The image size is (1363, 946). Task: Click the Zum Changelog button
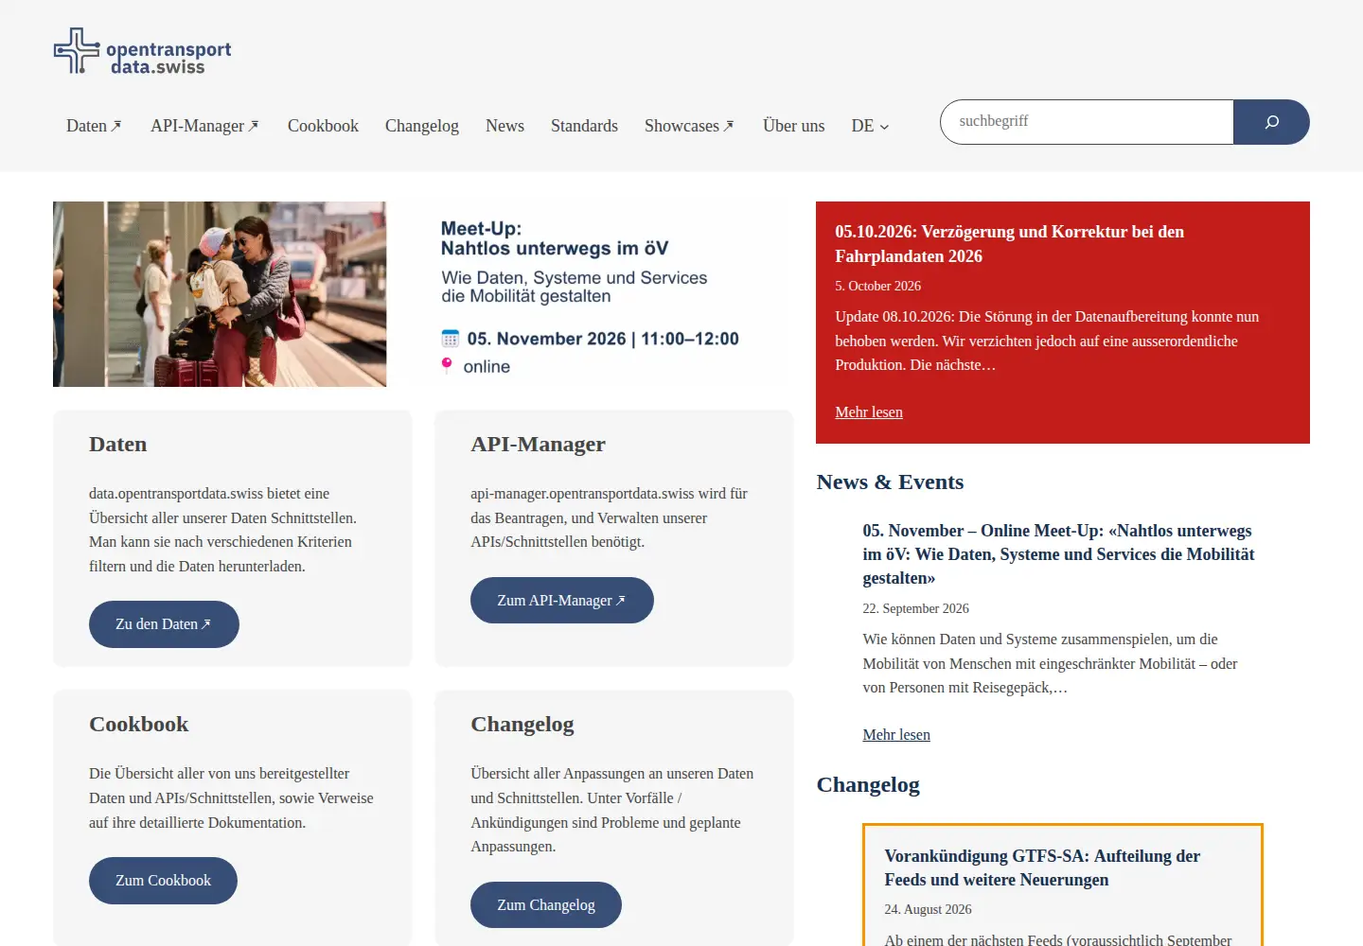point(546,905)
